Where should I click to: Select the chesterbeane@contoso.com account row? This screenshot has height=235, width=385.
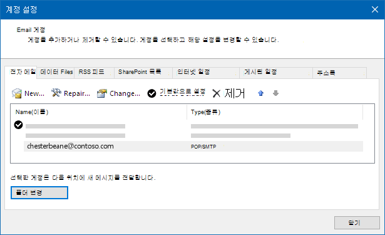click(193, 146)
